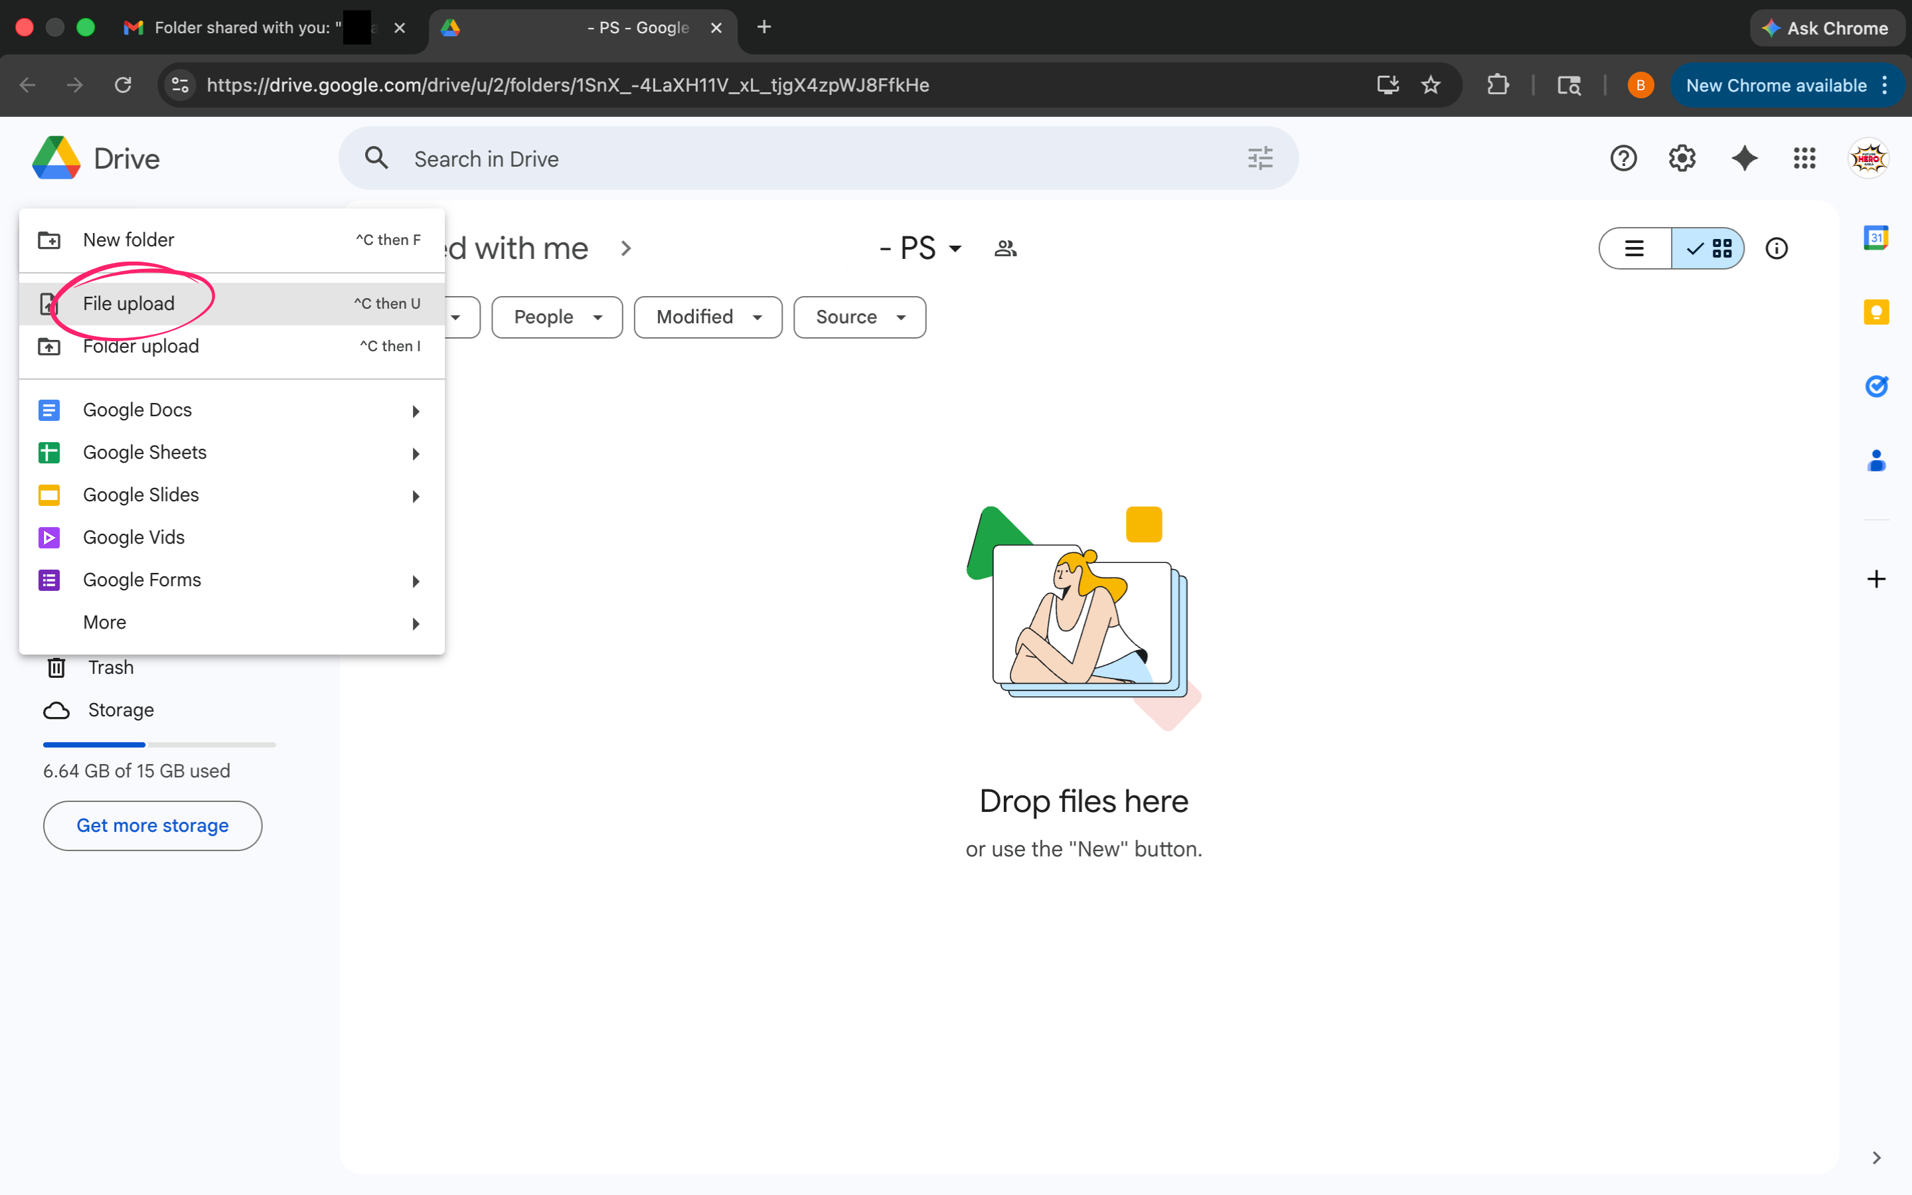Open the Source filter dropdown

pos(860,317)
